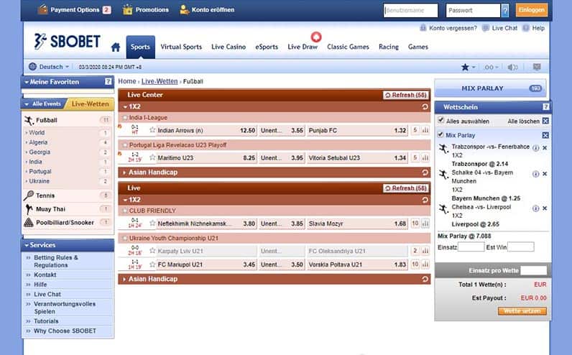Screen dimensions: 572x355
Task: Collapse the Live 1X2 section
Action: 125,200
